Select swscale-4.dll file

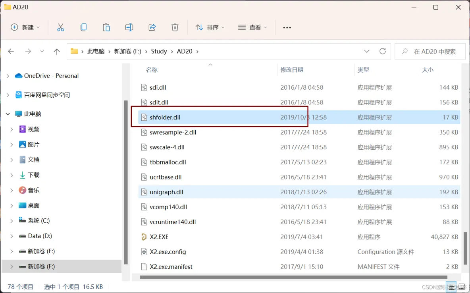(299, 147)
